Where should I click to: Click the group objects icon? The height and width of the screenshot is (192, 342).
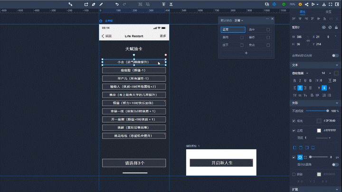(140, 4)
